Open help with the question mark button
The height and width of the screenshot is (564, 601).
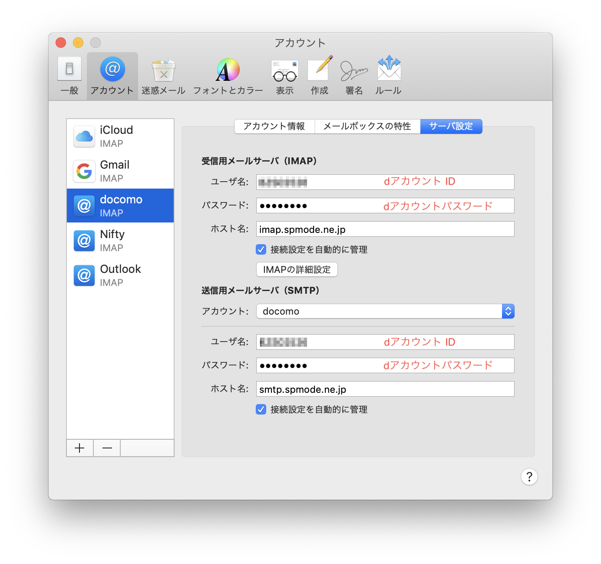(529, 477)
